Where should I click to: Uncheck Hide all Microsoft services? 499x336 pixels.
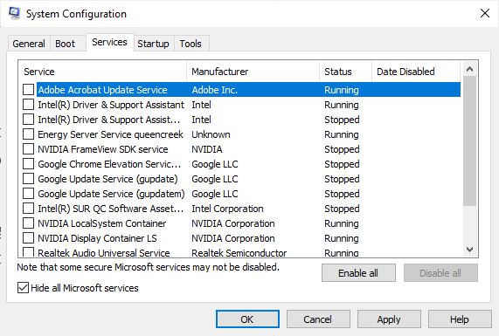(23, 288)
